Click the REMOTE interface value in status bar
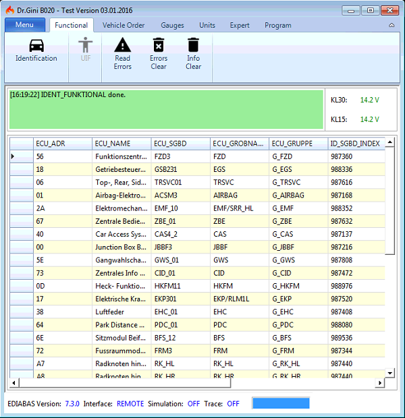This screenshot has height=418, width=405. click(130, 404)
